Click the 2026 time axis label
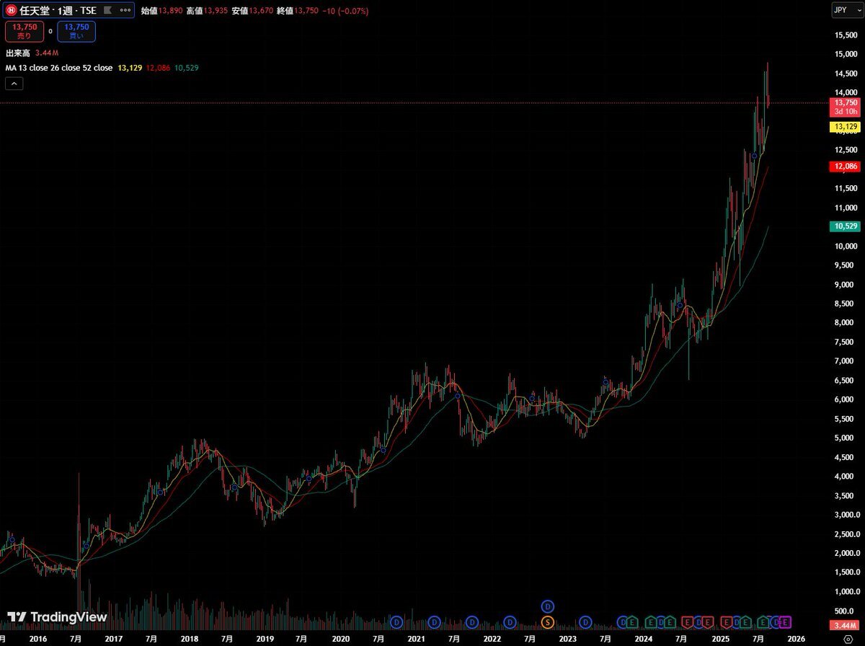The image size is (865, 646). (x=795, y=639)
